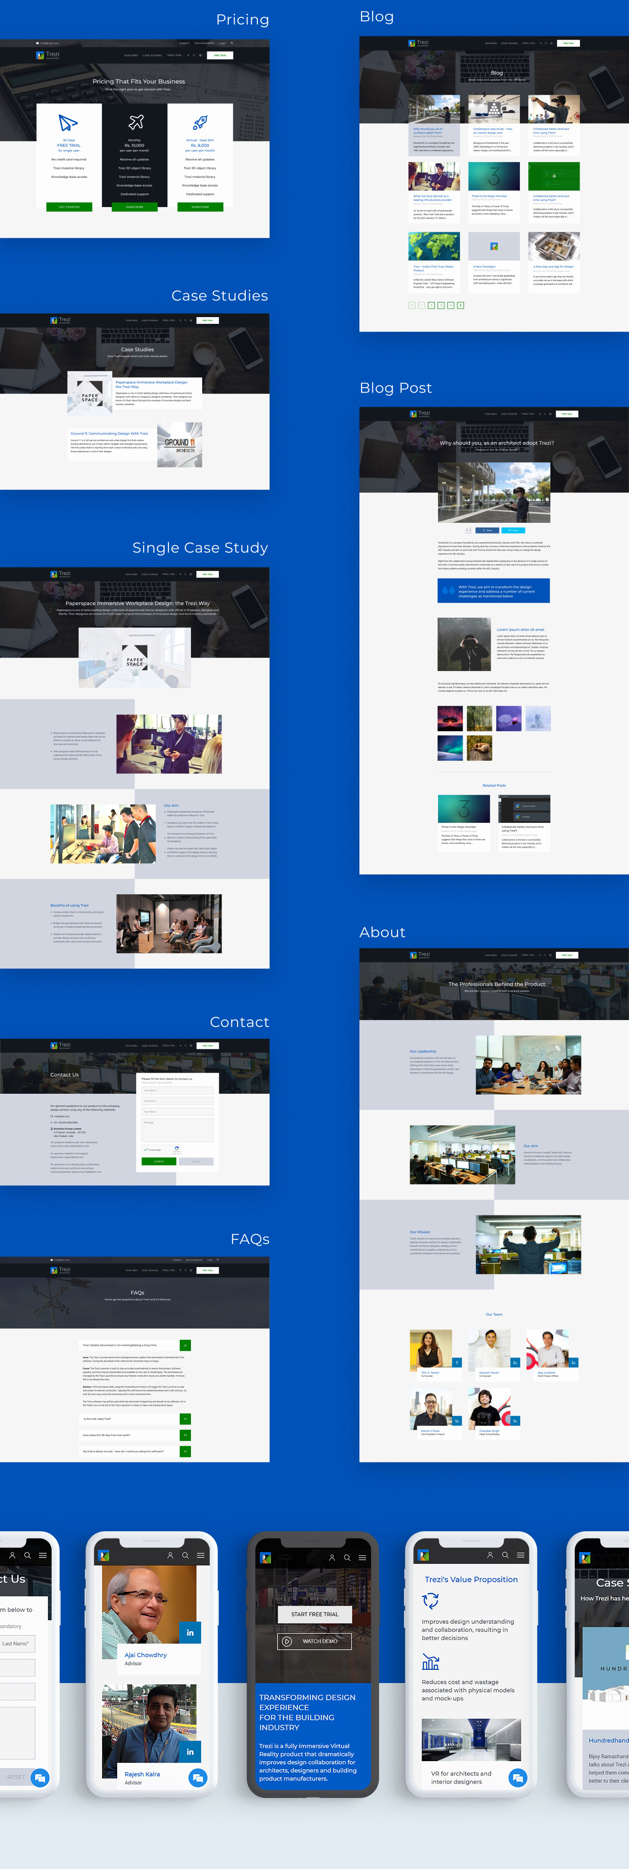The height and width of the screenshot is (1869, 629).
Task: Click the user account icon on the Value Proposition phone
Action: (x=490, y=1555)
